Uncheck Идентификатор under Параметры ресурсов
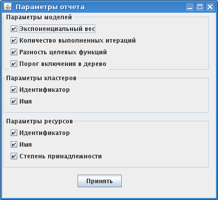This screenshot has width=218, height=200. 14,133
